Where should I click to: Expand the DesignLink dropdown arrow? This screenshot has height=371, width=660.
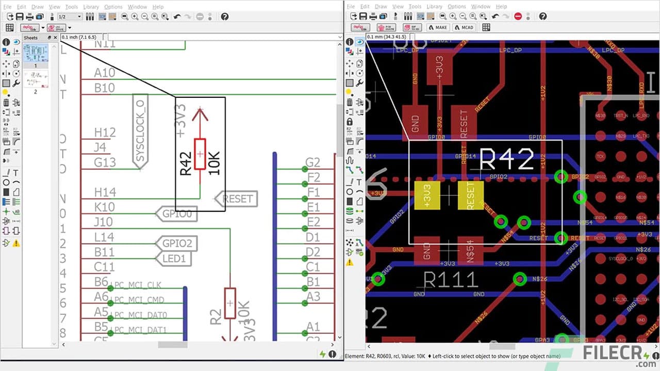(x=43, y=28)
